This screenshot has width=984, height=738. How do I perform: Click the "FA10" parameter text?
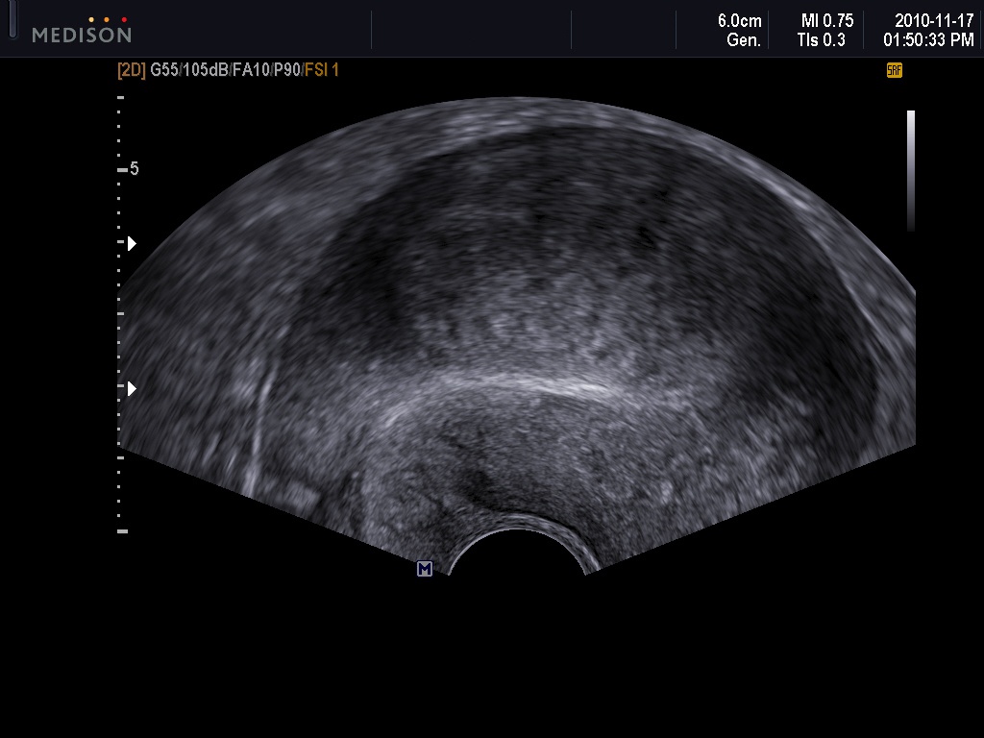251,69
